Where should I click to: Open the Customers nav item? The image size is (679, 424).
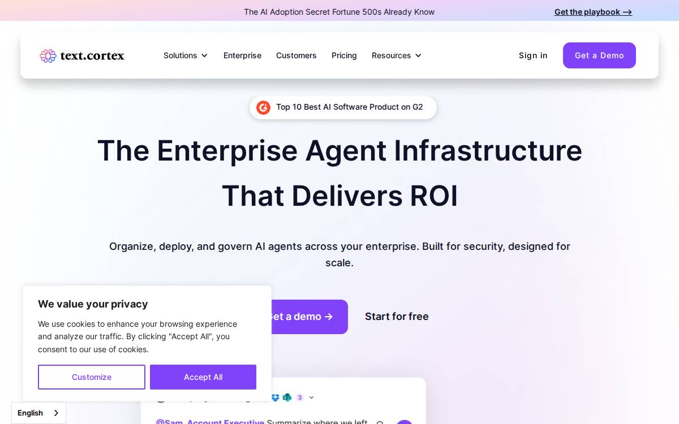[x=296, y=55]
